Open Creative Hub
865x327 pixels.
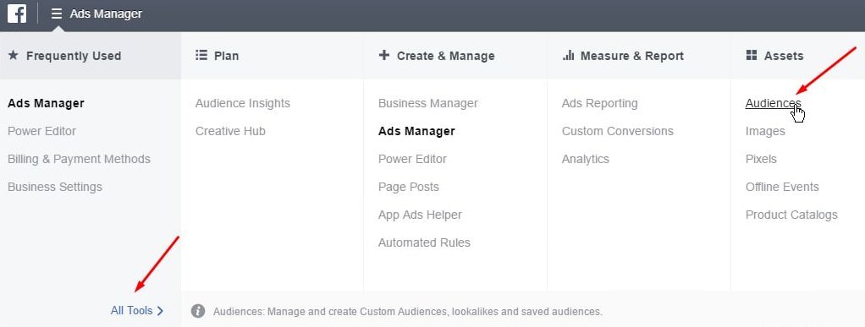(x=230, y=131)
